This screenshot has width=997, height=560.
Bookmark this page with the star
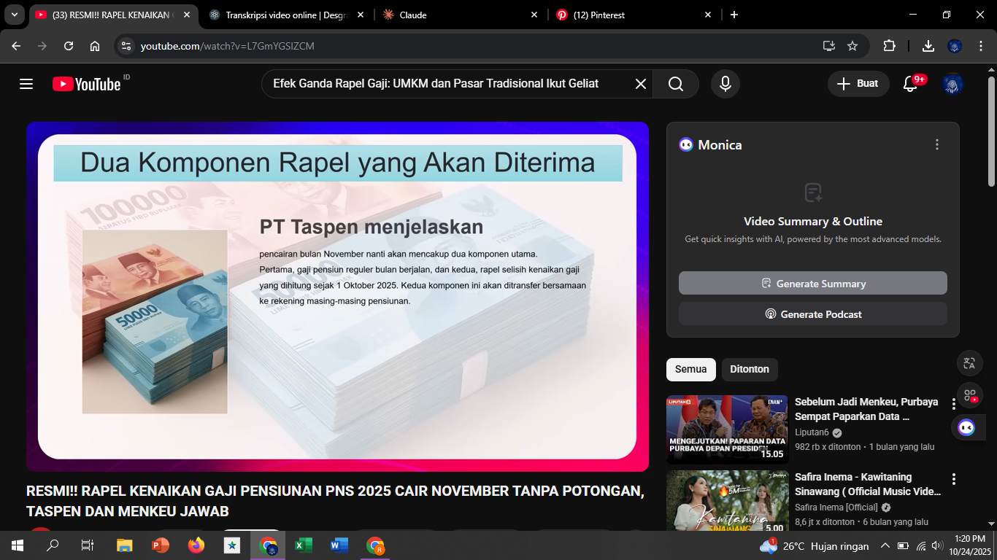(852, 46)
